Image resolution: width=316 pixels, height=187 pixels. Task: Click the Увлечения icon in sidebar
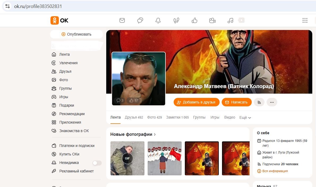point(54,63)
